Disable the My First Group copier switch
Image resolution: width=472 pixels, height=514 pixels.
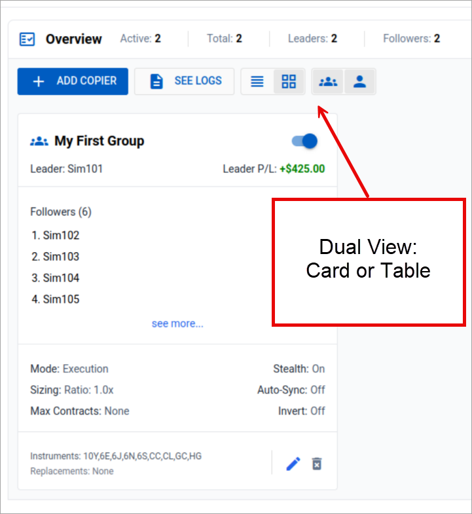(304, 141)
